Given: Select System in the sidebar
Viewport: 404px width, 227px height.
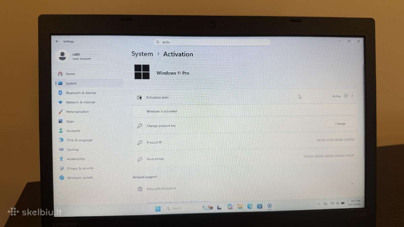Looking at the screenshot, I should (71, 83).
